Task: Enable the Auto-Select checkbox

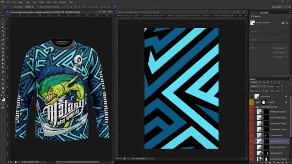Action: [x=11, y=7]
